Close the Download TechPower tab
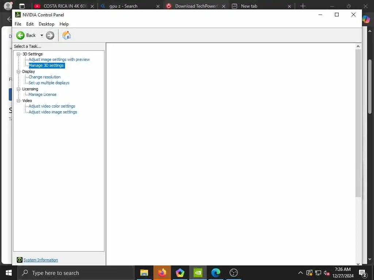This screenshot has width=374, height=280. pyautogui.click(x=224, y=7)
